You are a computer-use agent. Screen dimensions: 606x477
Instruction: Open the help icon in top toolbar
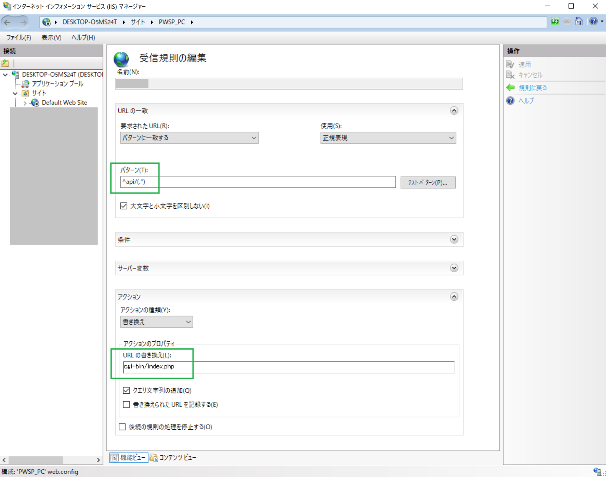pyautogui.click(x=593, y=21)
